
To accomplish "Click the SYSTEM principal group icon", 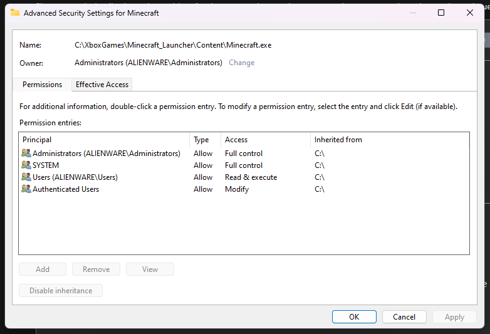I will pos(26,165).
